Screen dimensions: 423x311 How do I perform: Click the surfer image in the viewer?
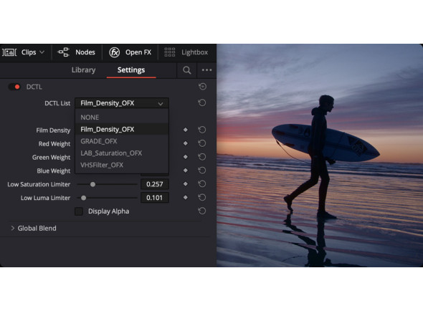(x=320, y=155)
